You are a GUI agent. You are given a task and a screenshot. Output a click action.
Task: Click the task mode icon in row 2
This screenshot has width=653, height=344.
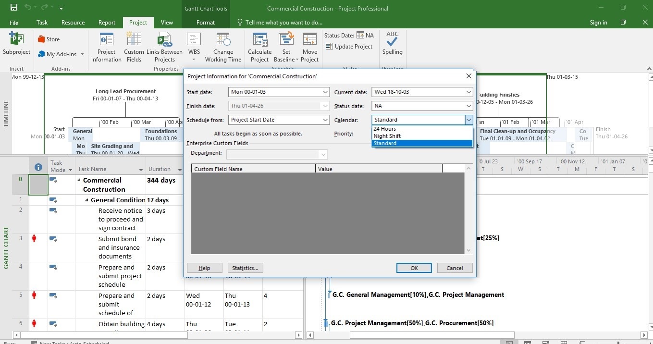click(x=53, y=210)
